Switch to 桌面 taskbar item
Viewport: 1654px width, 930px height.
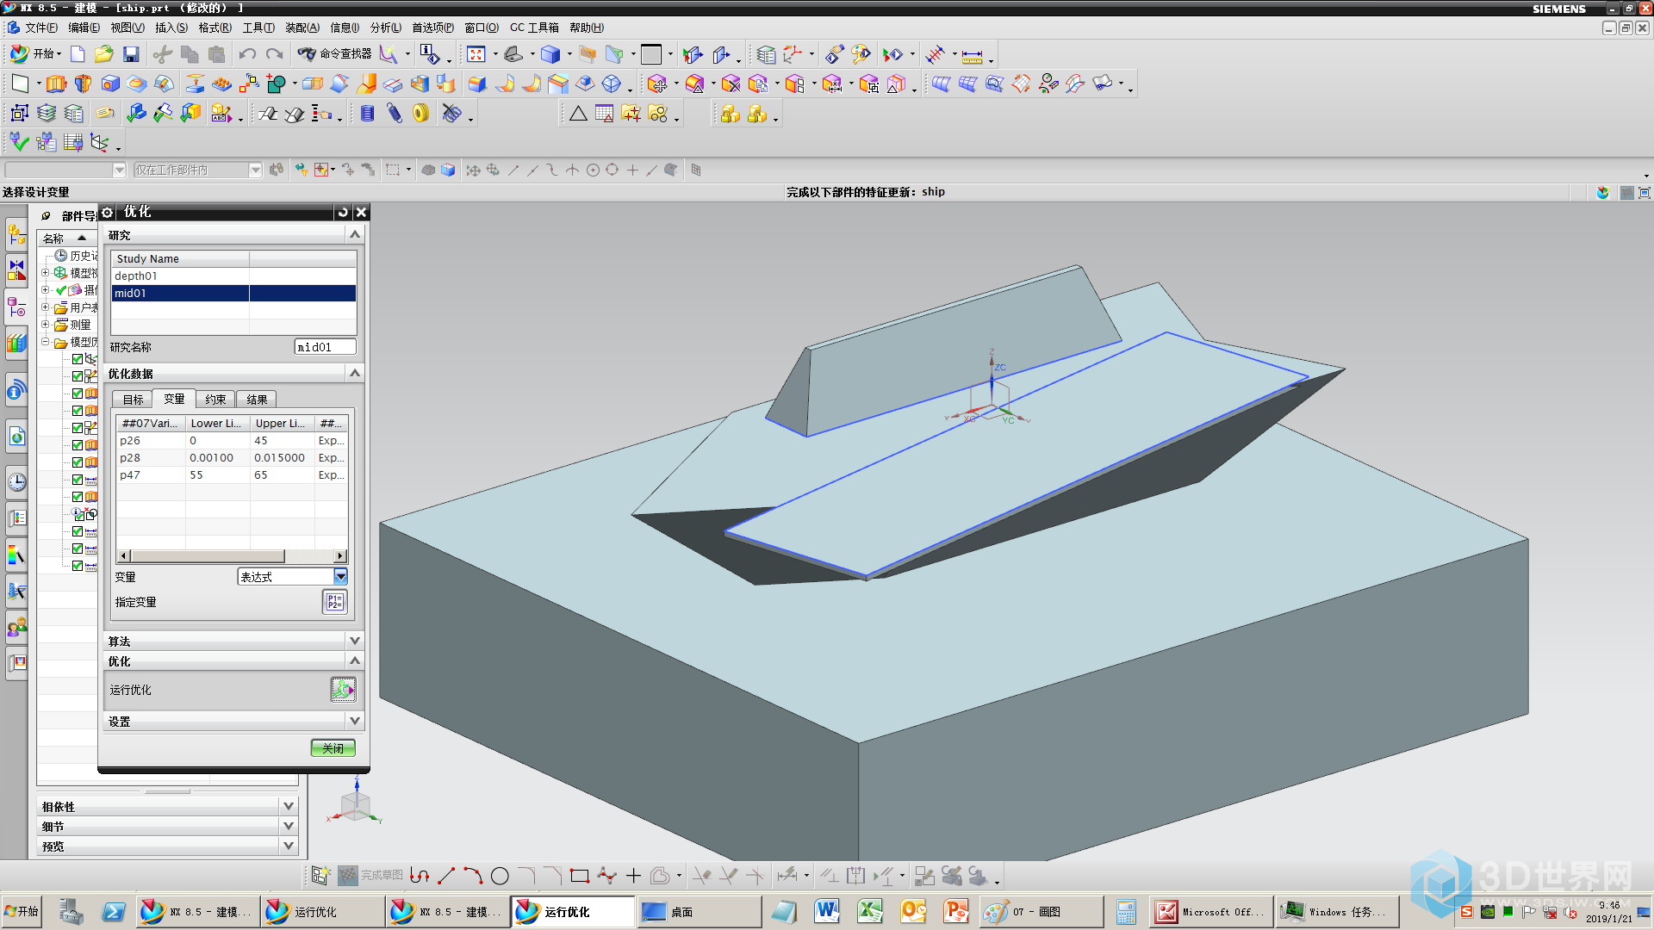click(698, 911)
